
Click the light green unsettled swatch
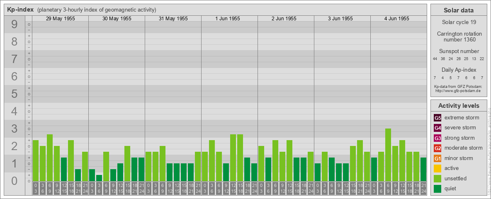click(438, 178)
